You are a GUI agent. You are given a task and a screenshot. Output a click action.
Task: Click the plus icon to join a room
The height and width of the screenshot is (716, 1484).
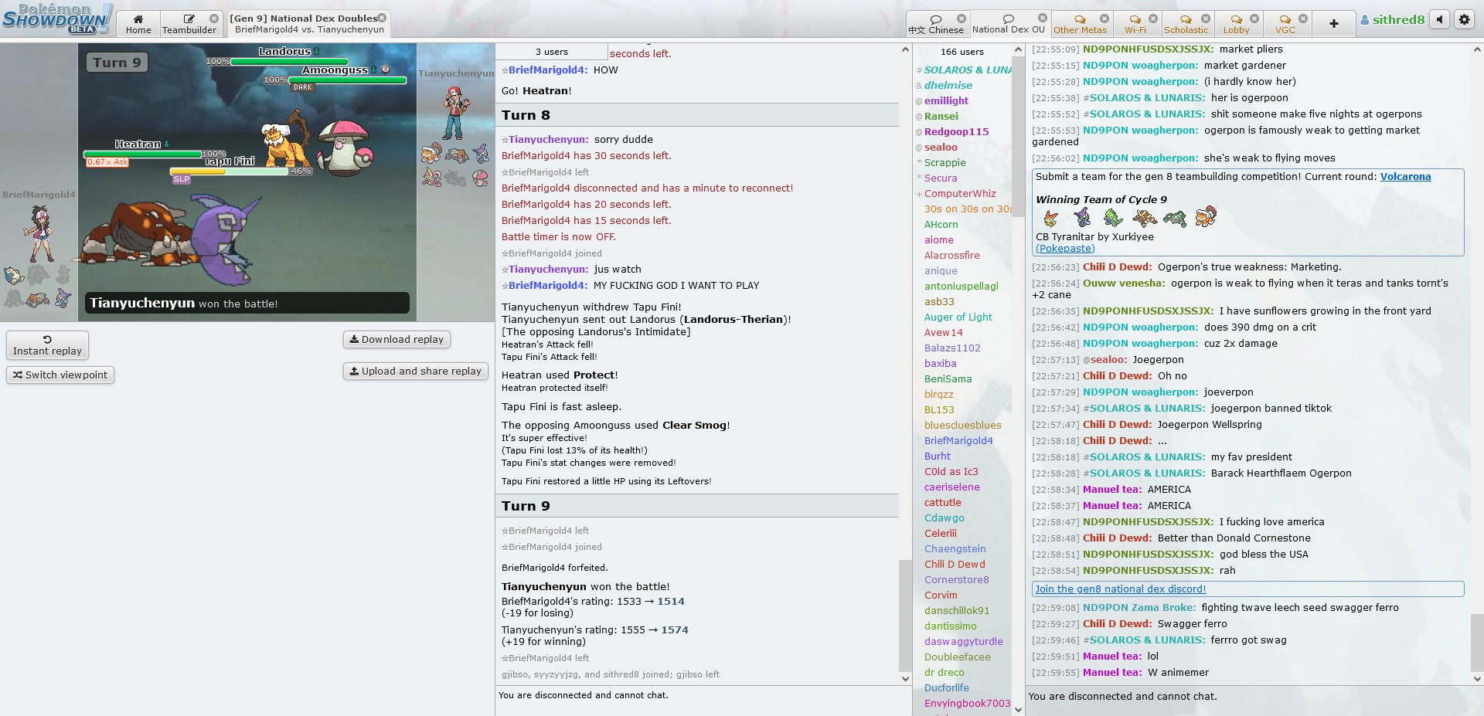click(1334, 24)
